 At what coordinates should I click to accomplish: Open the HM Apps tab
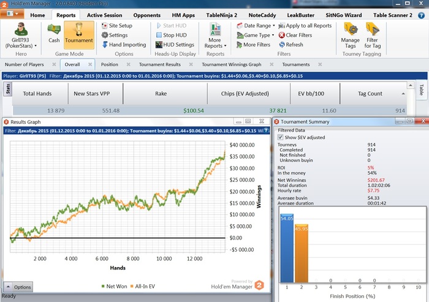coord(183,15)
